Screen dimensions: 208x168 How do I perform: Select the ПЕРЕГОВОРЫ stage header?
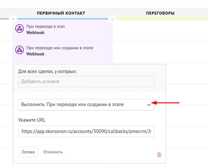coord(159,13)
